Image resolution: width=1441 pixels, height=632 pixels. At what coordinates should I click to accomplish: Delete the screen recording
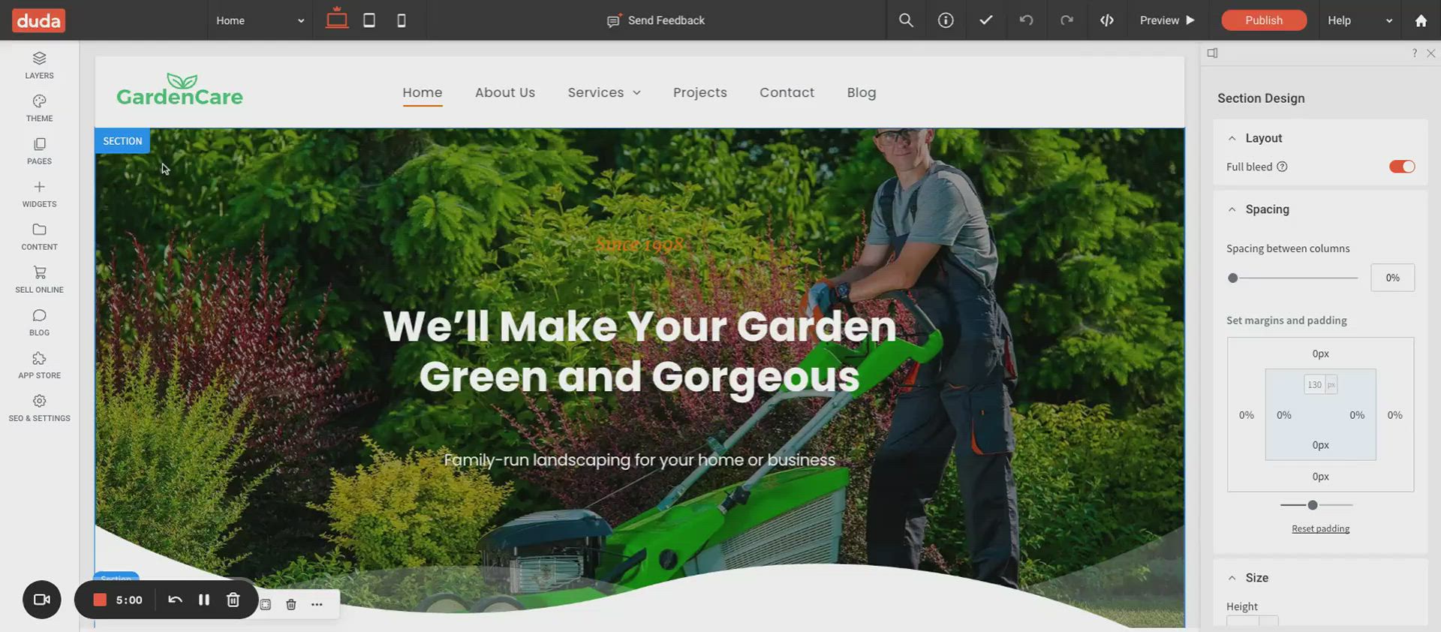pos(233,600)
